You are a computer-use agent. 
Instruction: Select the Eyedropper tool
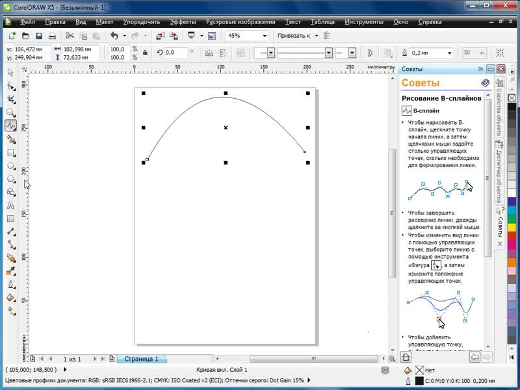click(x=10, y=271)
